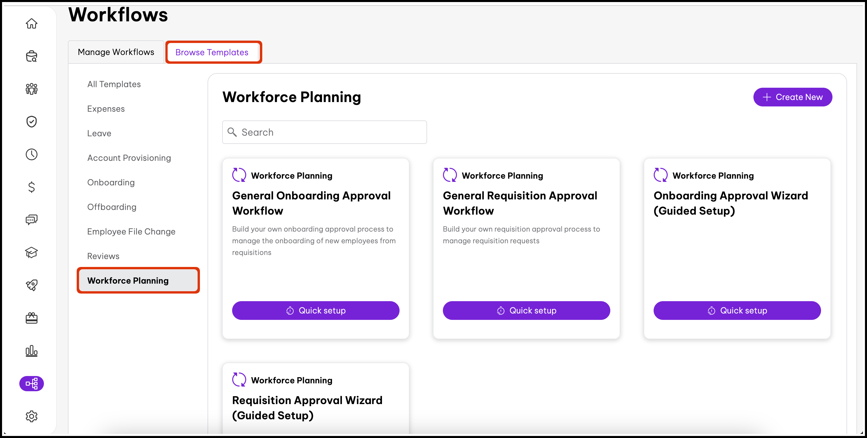
Task: Select Account Provisioning category
Action: (x=129, y=158)
